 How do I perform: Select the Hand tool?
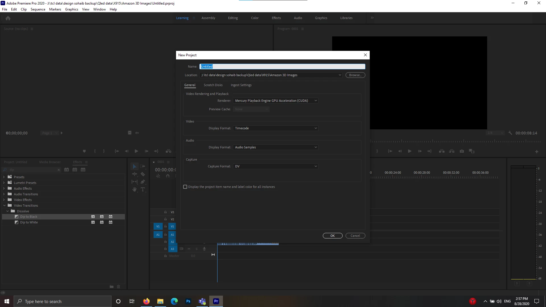click(135, 189)
